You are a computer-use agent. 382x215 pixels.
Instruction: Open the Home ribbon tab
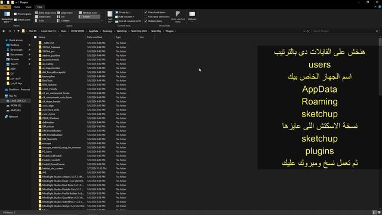point(17,7)
